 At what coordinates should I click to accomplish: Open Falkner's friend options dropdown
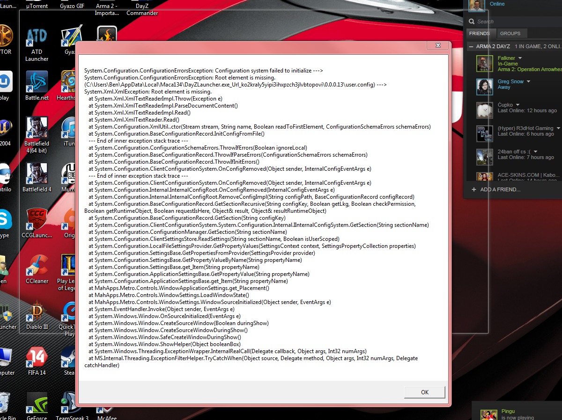(520, 58)
